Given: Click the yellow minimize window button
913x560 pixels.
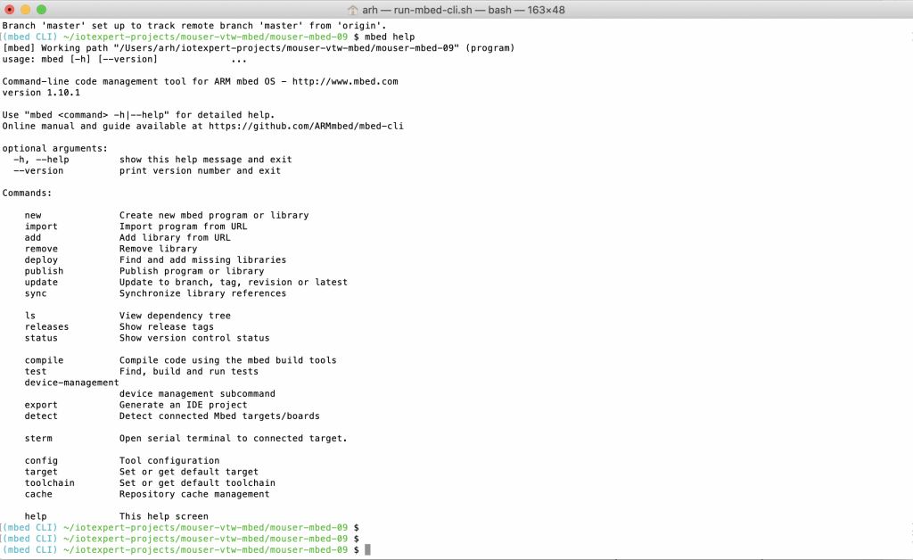Looking at the screenshot, I should (25, 9).
